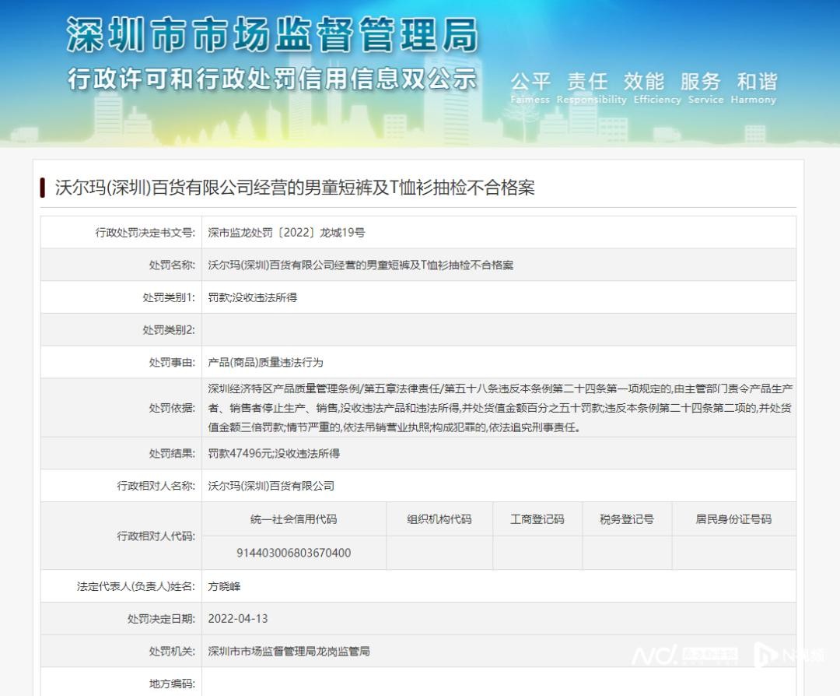
Task: Click the 统一社会信用代码 column header
Action: coord(293,519)
